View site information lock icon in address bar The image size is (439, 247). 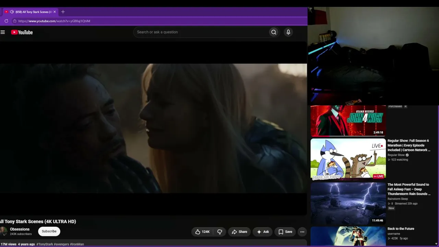[14, 21]
